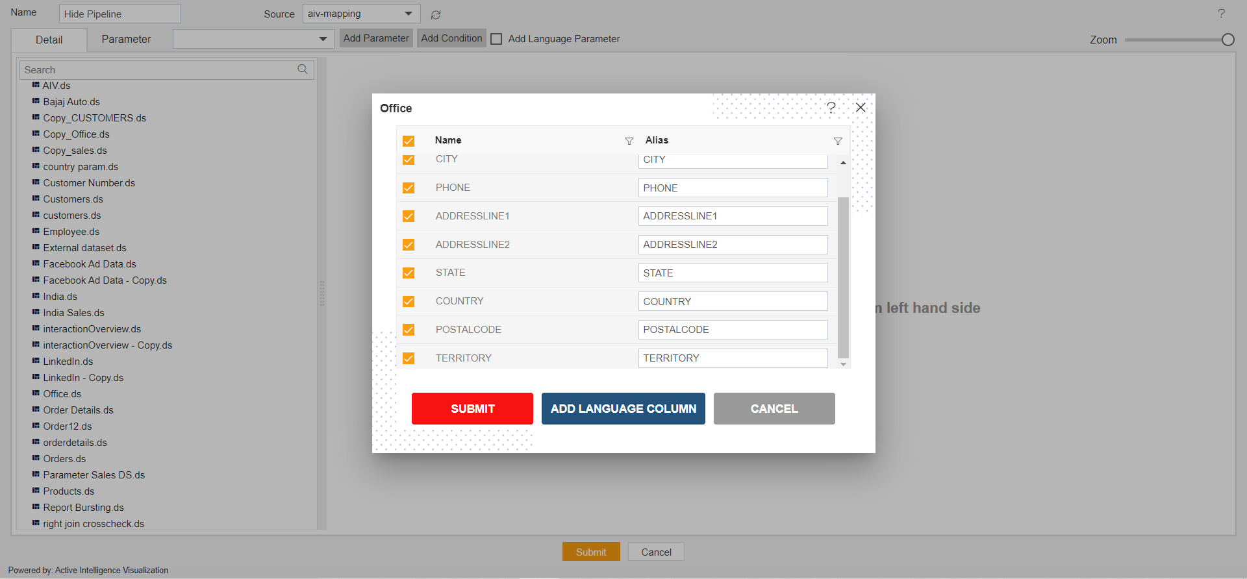Close the Office dialog with the X icon
Screen dimensions: 1247x579
click(x=861, y=108)
